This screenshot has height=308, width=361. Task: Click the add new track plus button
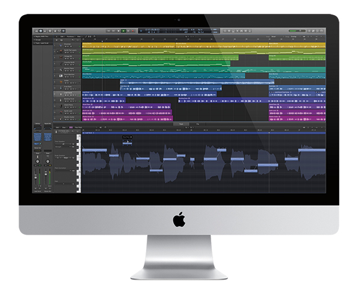tap(57, 40)
